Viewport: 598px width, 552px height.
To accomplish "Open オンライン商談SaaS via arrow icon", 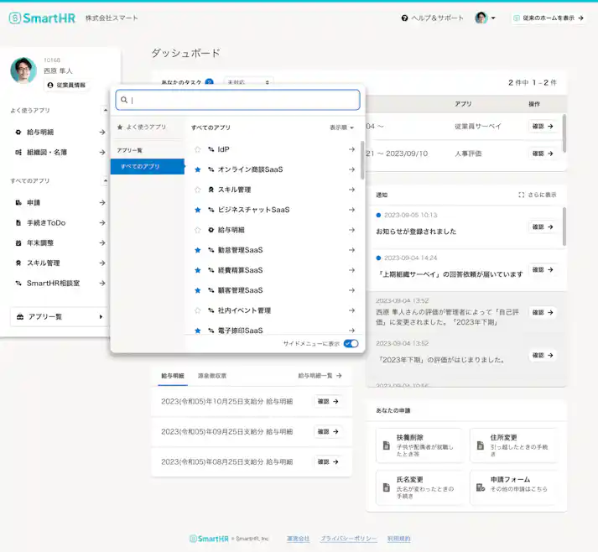I will click(351, 169).
